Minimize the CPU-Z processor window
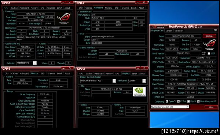Image resolution: width=220 pixels, height=135 pixels. point(63,3)
